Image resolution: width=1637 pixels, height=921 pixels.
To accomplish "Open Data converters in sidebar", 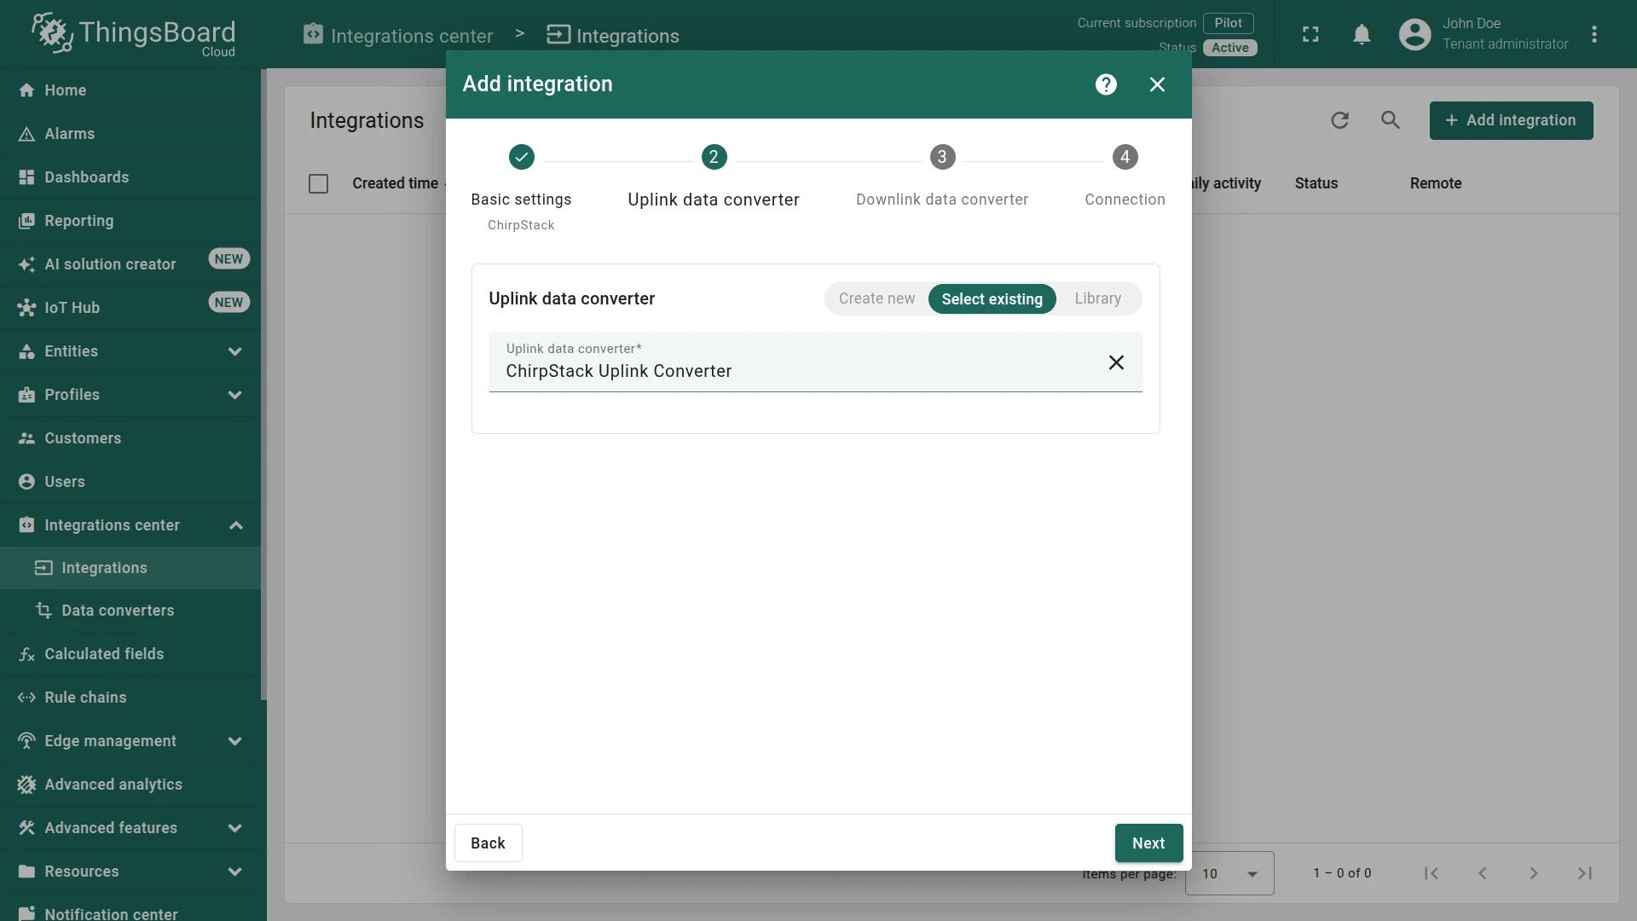I will [x=130, y=611].
